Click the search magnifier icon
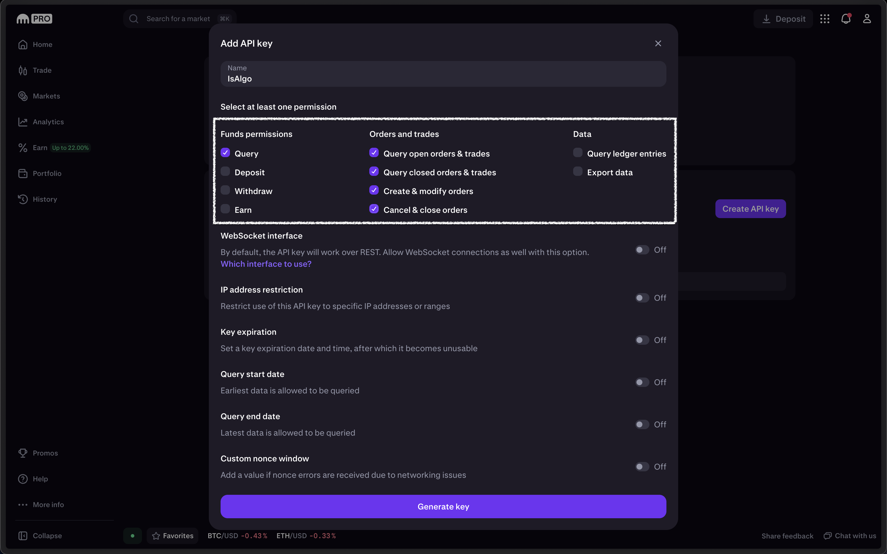Viewport: 887px width, 554px height. pos(133,19)
